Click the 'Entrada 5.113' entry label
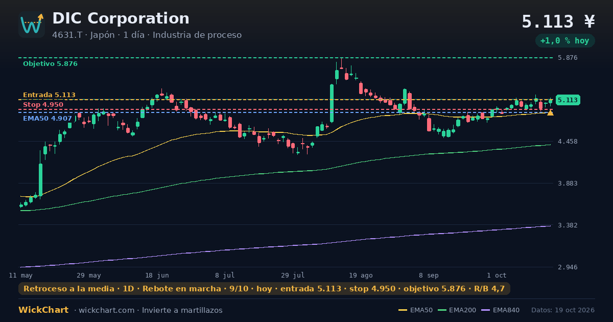Viewport: 613px width, 322px height. [x=49, y=95]
